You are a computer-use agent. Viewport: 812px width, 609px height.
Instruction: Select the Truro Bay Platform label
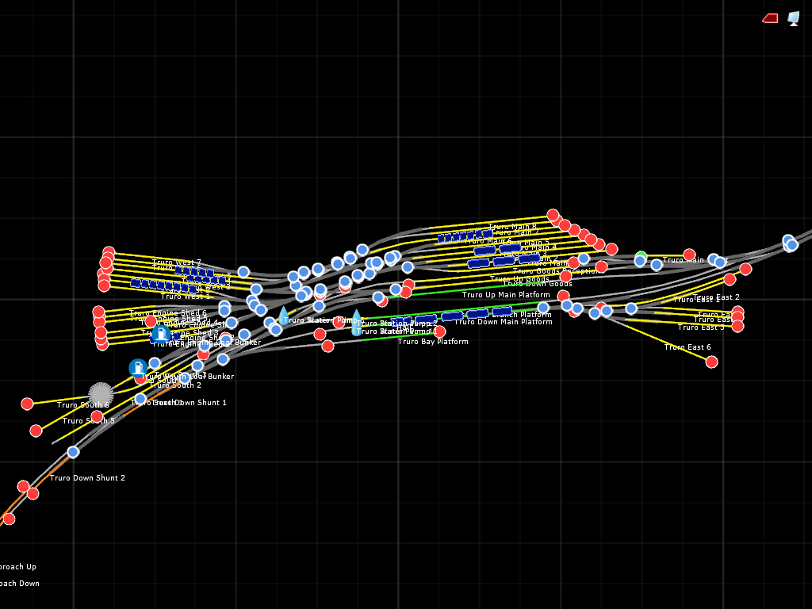(x=433, y=342)
